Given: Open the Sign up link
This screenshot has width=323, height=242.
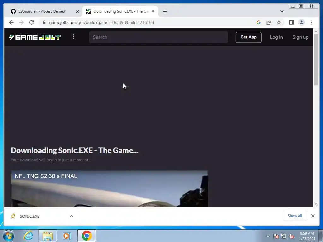Looking at the screenshot, I should [x=300, y=37].
